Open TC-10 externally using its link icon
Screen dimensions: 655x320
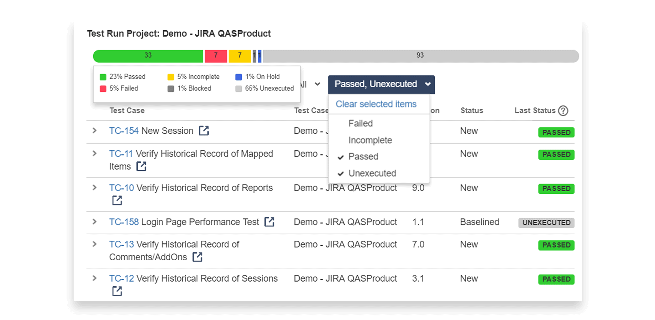(117, 200)
